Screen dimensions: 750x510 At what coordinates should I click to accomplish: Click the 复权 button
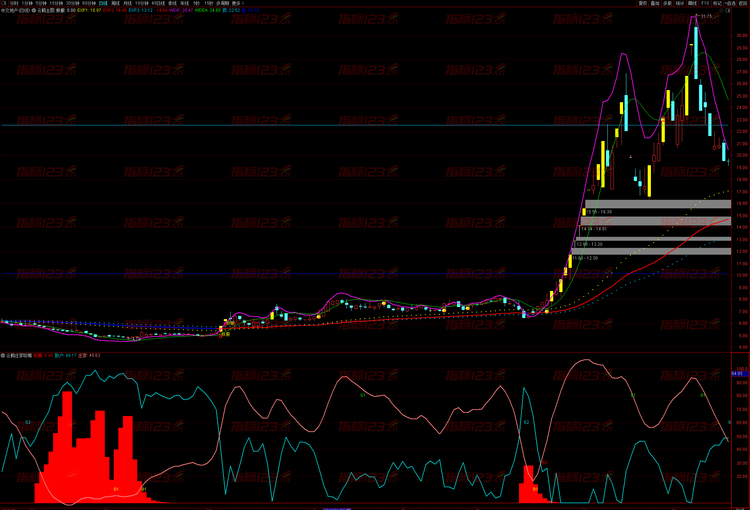(x=643, y=3)
